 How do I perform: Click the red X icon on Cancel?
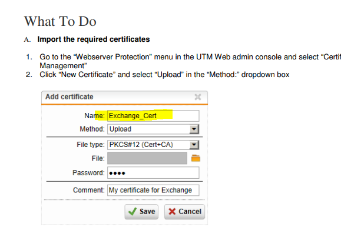tap(172, 211)
